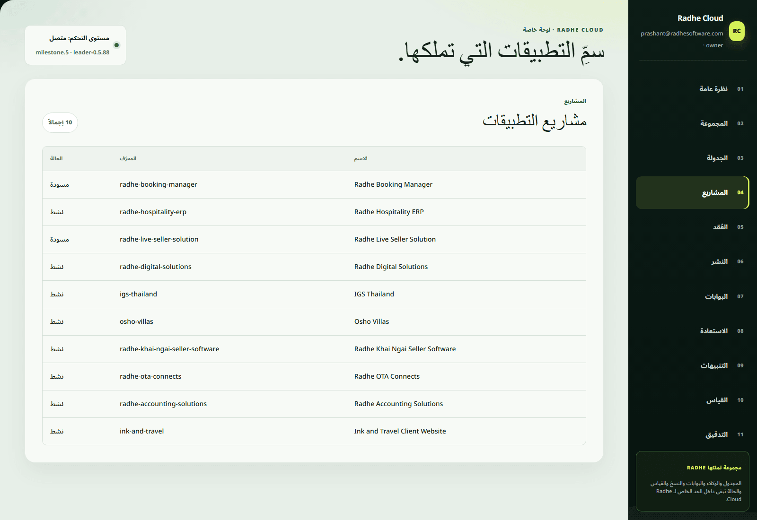Click the مستوى التحكم status card
757x520 pixels.
76,45
